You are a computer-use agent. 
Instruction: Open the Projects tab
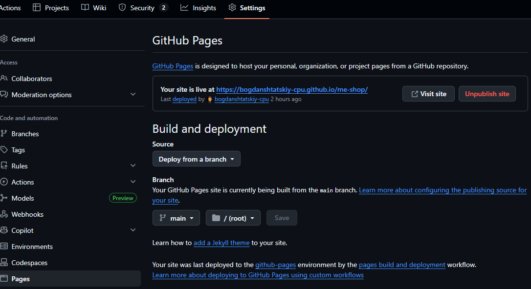[x=51, y=8]
